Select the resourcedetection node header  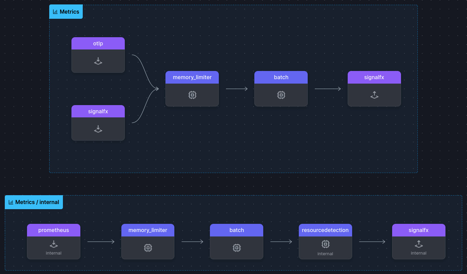click(x=325, y=230)
